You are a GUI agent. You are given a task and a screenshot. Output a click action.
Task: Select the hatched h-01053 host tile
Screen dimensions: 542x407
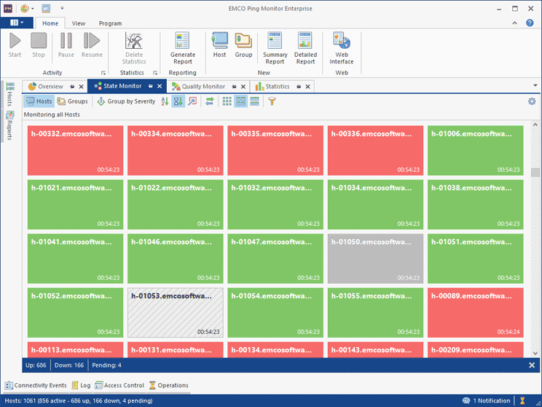(x=176, y=312)
